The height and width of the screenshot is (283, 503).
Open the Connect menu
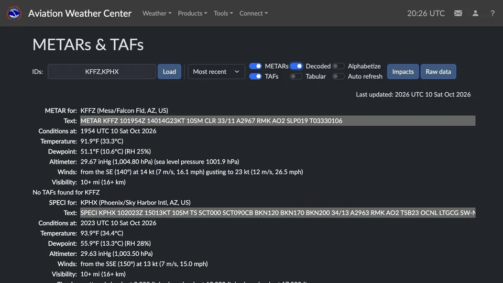(x=254, y=13)
